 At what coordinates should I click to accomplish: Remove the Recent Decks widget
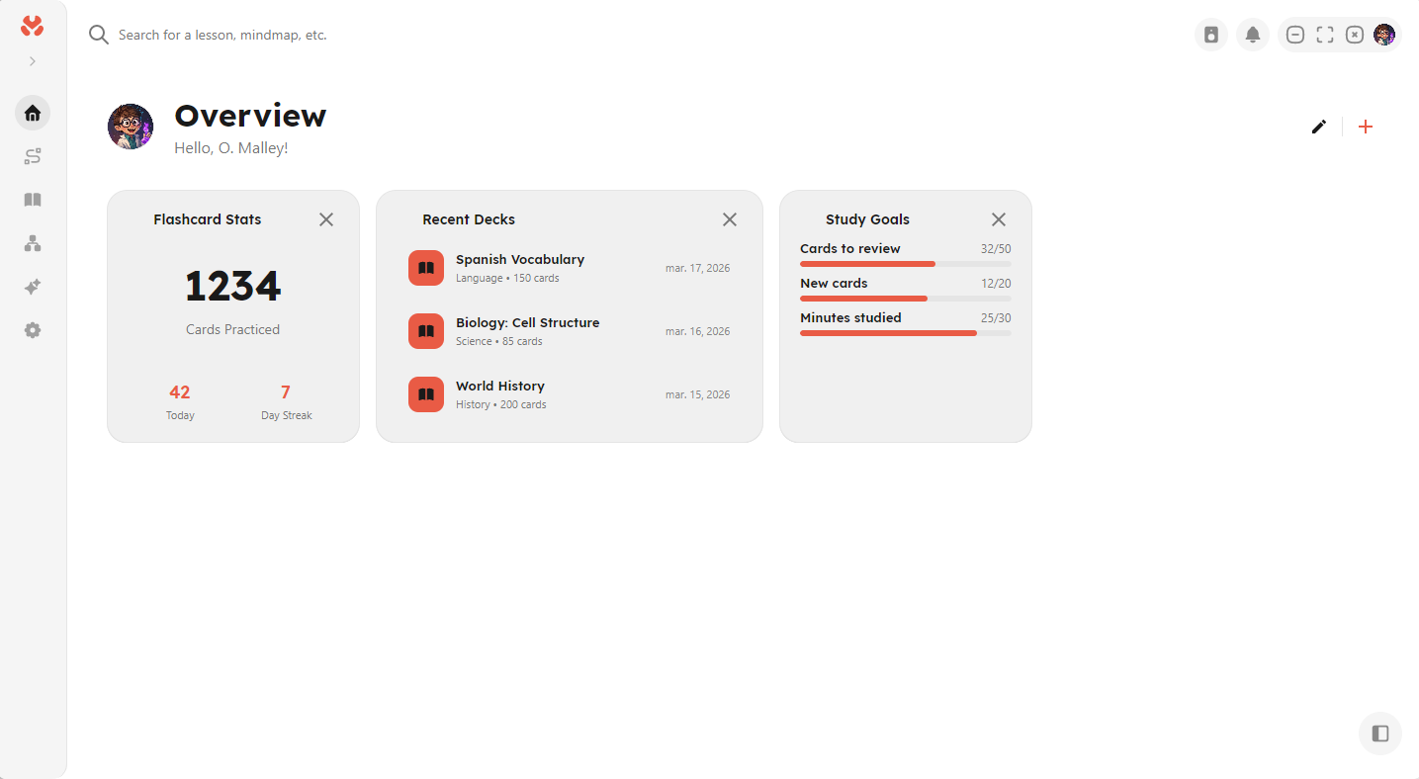coord(730,219)
